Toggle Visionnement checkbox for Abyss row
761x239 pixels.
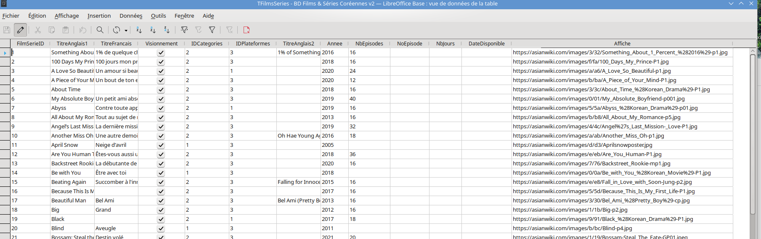pyautogui.click(x=161, y=108)
